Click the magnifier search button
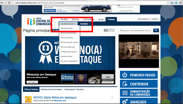The image size is (183, 104). coord(156,30)
